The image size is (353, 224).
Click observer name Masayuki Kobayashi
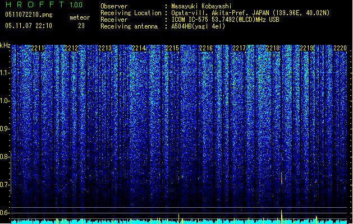tap(201, 6)
